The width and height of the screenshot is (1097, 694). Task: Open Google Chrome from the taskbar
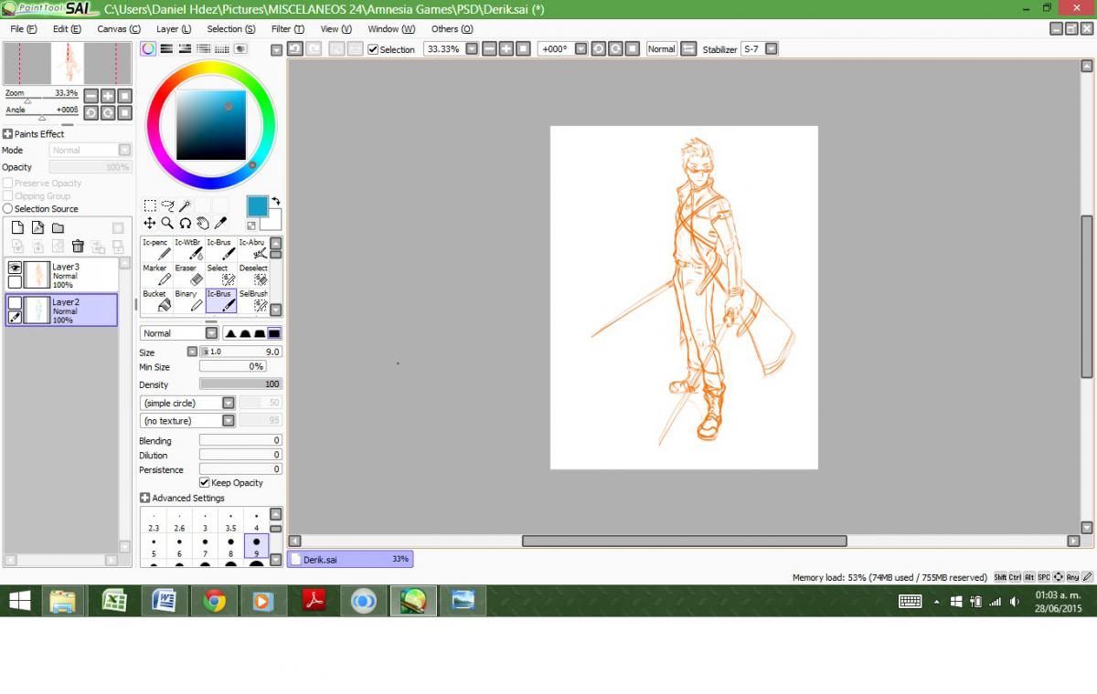point(215,601)
